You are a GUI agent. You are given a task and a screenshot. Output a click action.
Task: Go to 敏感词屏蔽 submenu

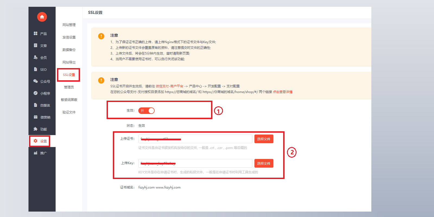[x=69, y=100]
